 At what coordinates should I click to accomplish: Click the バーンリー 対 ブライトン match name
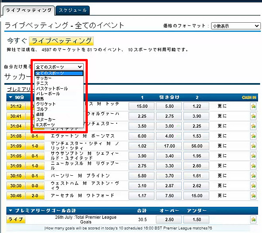80,176
